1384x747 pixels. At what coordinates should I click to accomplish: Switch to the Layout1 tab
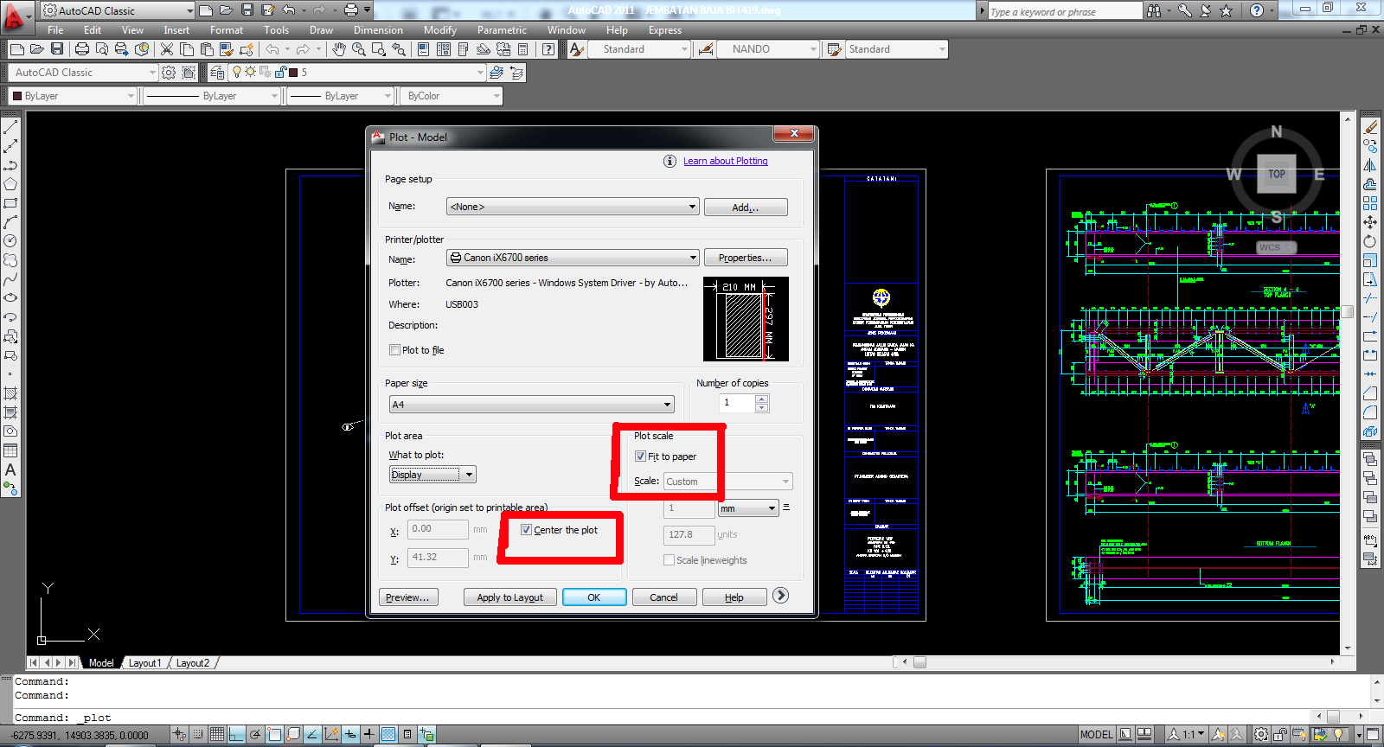coord(144,663)
